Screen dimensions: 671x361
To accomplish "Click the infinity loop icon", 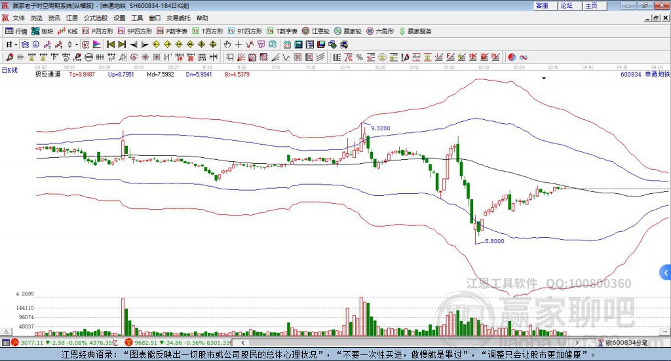I will (x=524, y=57).
